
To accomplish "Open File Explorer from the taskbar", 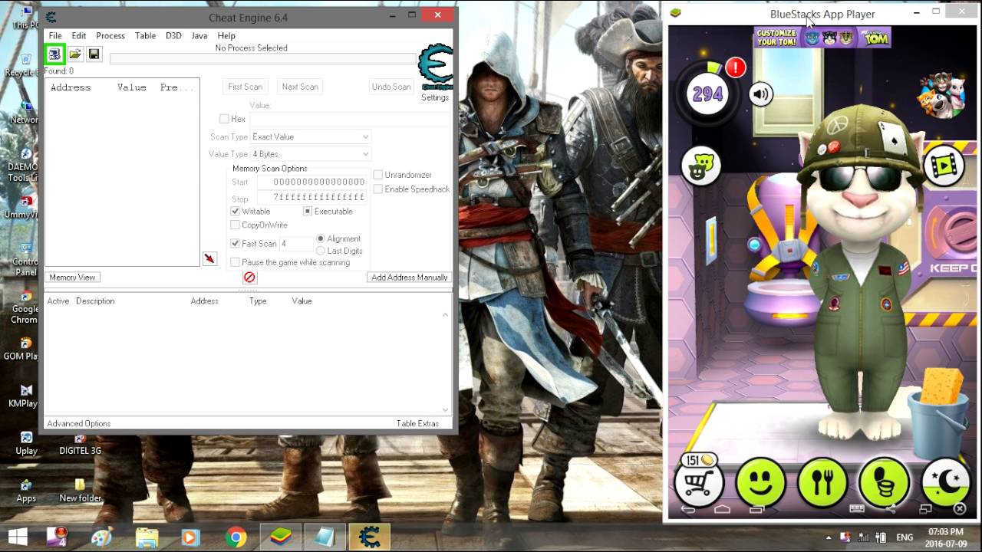I will click(147, 537).
